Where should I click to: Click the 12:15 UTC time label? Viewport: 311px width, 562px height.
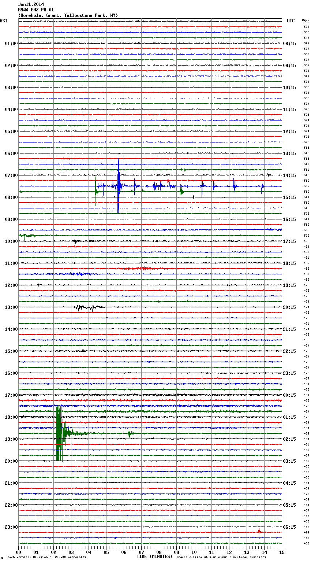point(289,132)
